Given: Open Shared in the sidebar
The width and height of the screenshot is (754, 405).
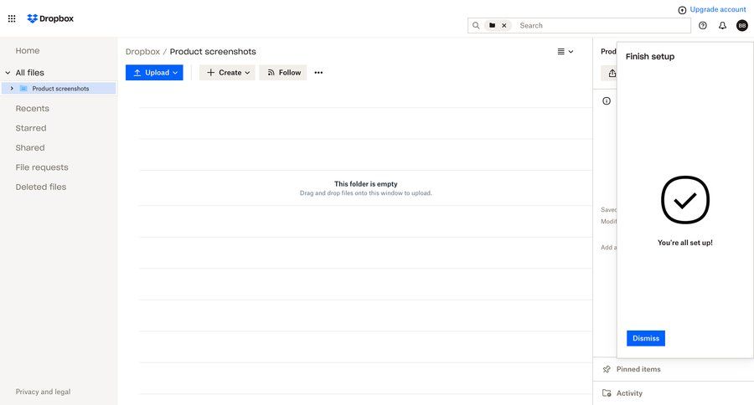Looking at the screenshot, I should tap(30, 148).
